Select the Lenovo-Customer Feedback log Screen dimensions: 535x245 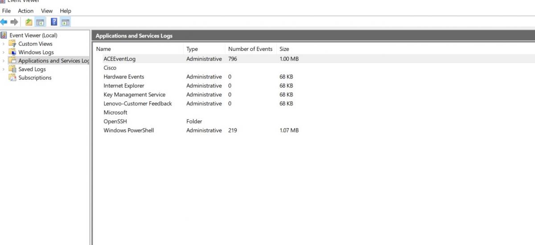pos(138,103)
